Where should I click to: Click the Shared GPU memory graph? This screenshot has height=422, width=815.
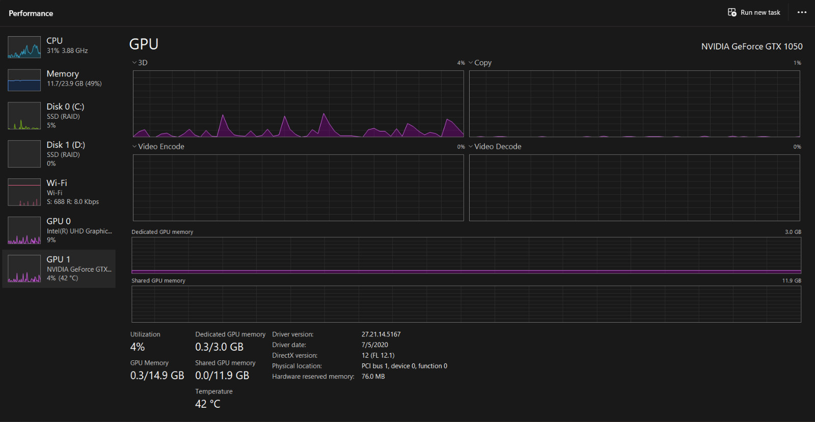point(466,304)
